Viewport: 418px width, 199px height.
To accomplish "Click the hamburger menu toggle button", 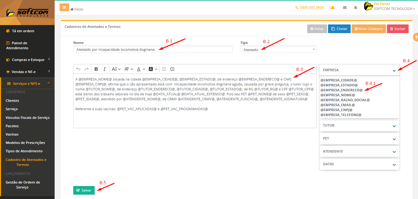I will tap(64, 7).
